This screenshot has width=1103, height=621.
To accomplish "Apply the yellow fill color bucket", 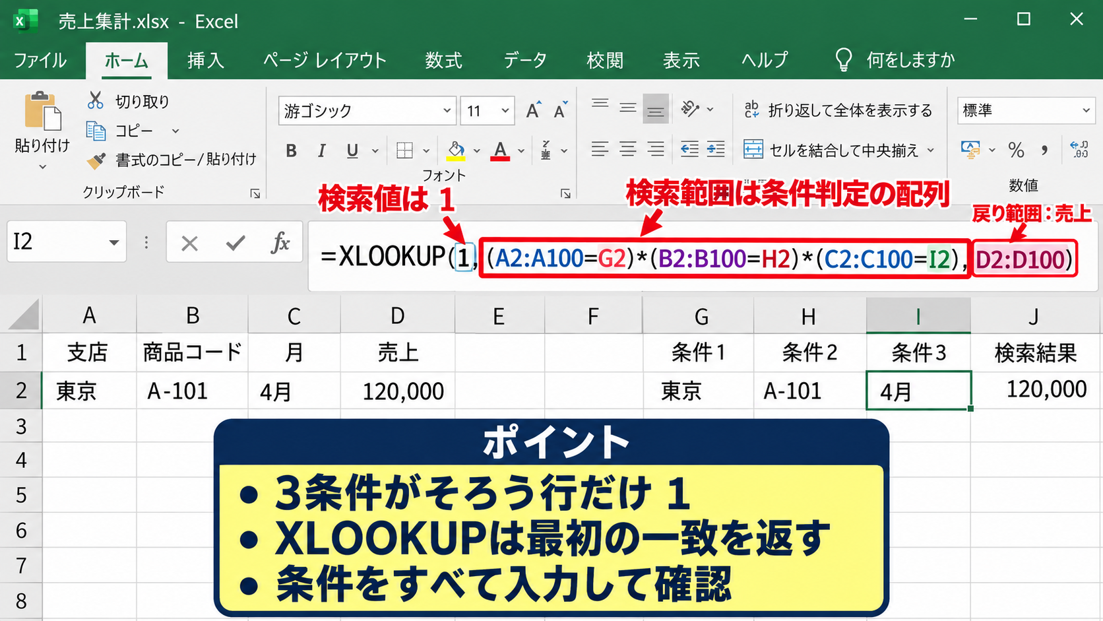I will tap(456, 151).
